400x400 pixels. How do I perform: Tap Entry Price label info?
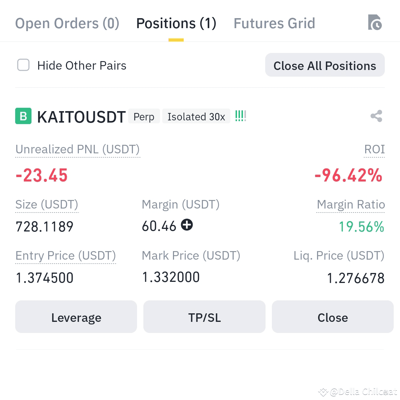point(66,256)
